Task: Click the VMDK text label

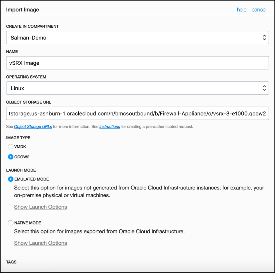Action: point(20,147)
